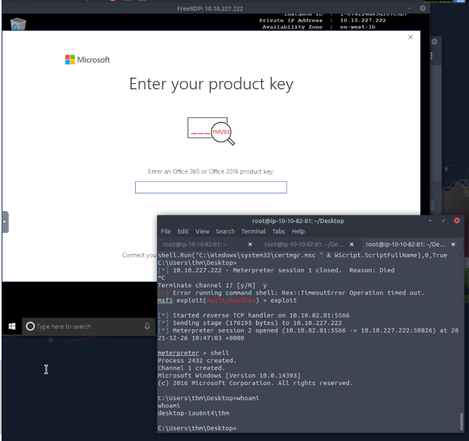Image resolution: width=469 pixels, height=441 pixels.
Task: Close the first terminal tab ending in ': ~'
Action: coord(250,245)
